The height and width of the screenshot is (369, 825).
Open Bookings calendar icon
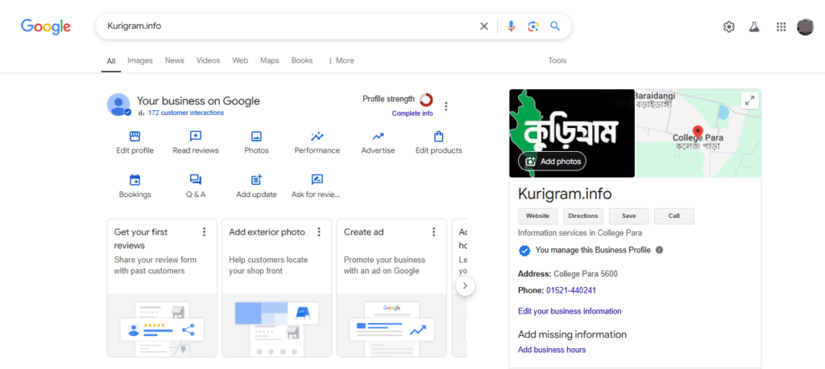tap(135, 180)
